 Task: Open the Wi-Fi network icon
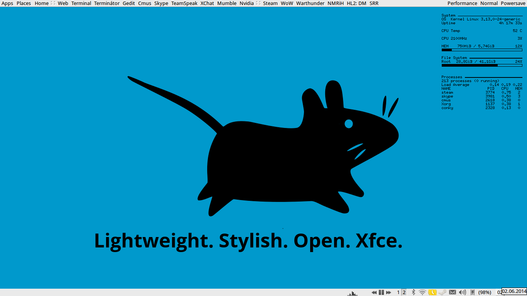[422, 292]
